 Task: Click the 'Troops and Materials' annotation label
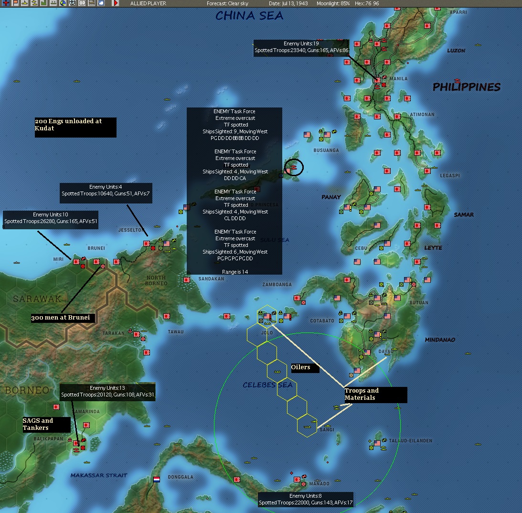pyautogui.click(x=375, y=395)
